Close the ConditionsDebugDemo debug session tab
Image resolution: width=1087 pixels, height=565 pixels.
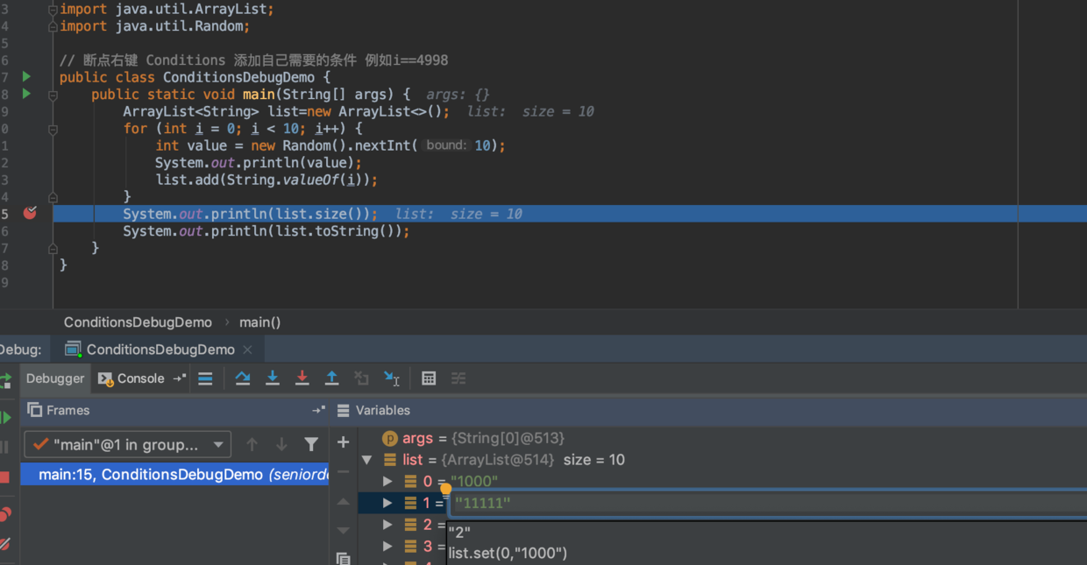[247, 350]
